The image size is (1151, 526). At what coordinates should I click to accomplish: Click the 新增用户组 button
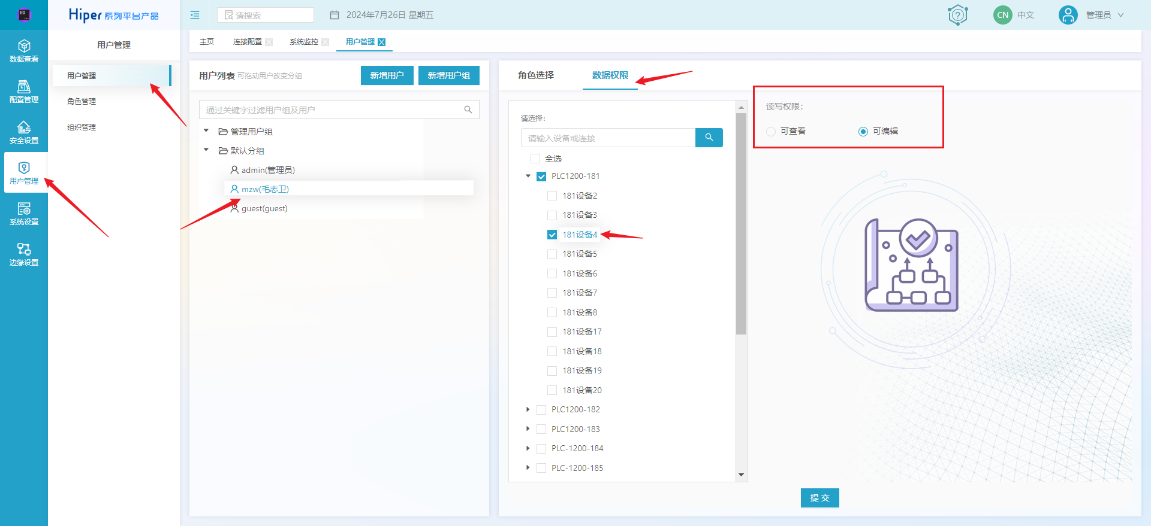(449, 75)
